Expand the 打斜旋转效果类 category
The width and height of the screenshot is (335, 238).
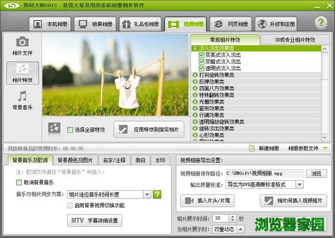[x=195, y=75]
